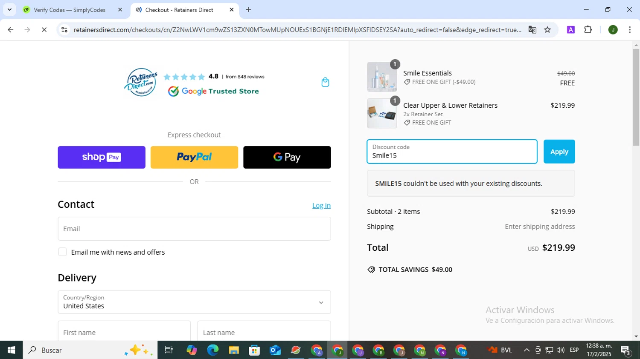The width and height of the screenshot is (640, 359).
Task: Close the Verify Codes SimplyCodes tab
Action: click(x=120, y=10)
